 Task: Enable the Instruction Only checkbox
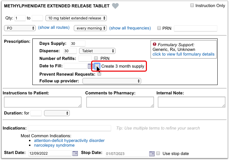(192, 5)
